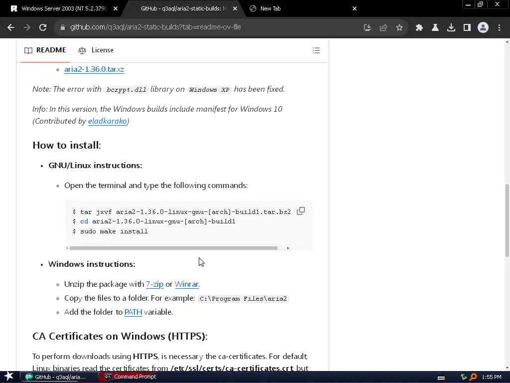
Task: Close the Windows Server 2003 tab
Action: point(116,9)
